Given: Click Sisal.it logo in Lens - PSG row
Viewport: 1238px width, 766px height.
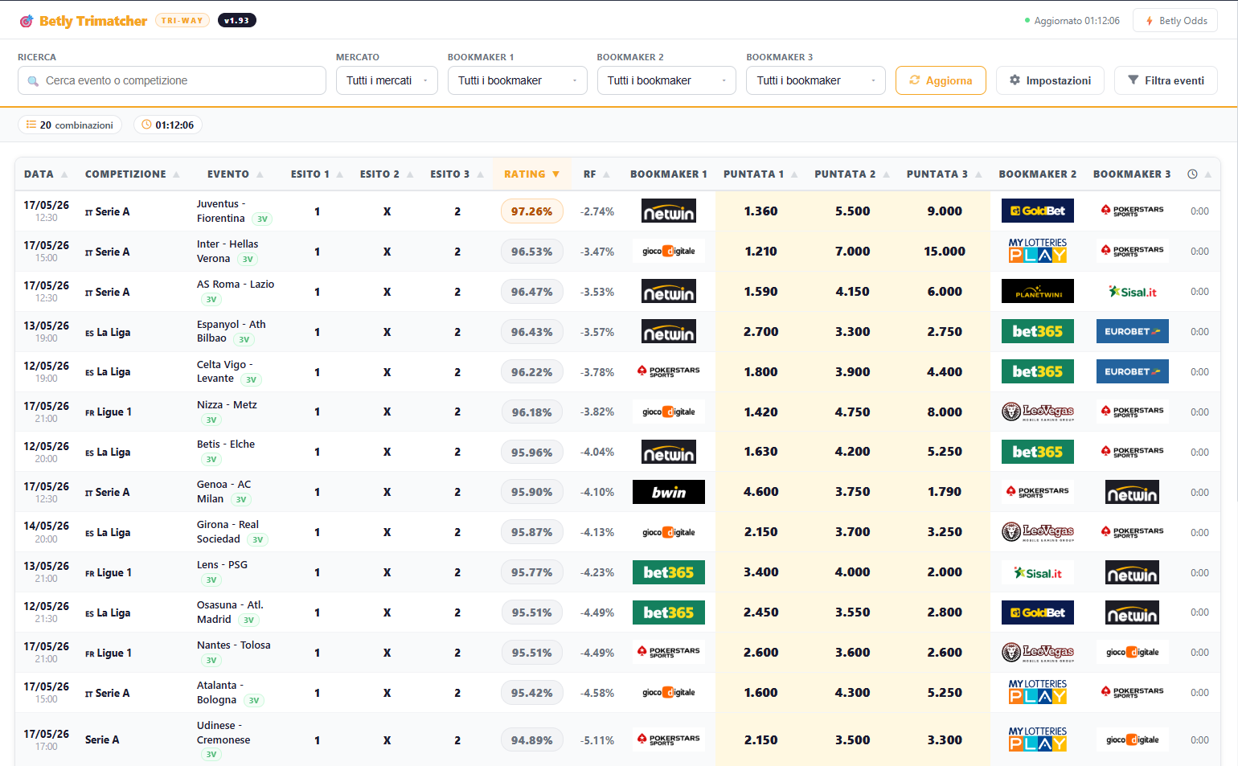Looking at the screenshot, I should click(1038, 573).
